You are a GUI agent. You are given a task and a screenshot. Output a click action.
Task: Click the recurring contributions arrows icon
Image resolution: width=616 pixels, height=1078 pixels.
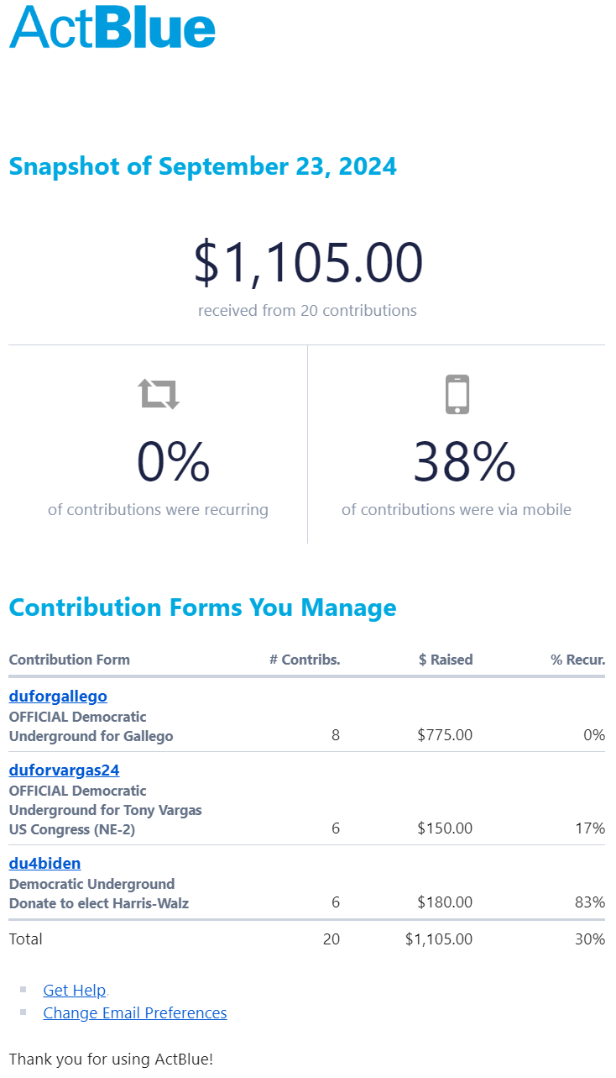pyautogui.click(x=159, y=392)
